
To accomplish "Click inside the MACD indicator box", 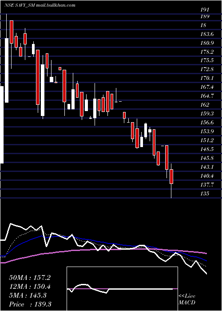I will 122,289.
